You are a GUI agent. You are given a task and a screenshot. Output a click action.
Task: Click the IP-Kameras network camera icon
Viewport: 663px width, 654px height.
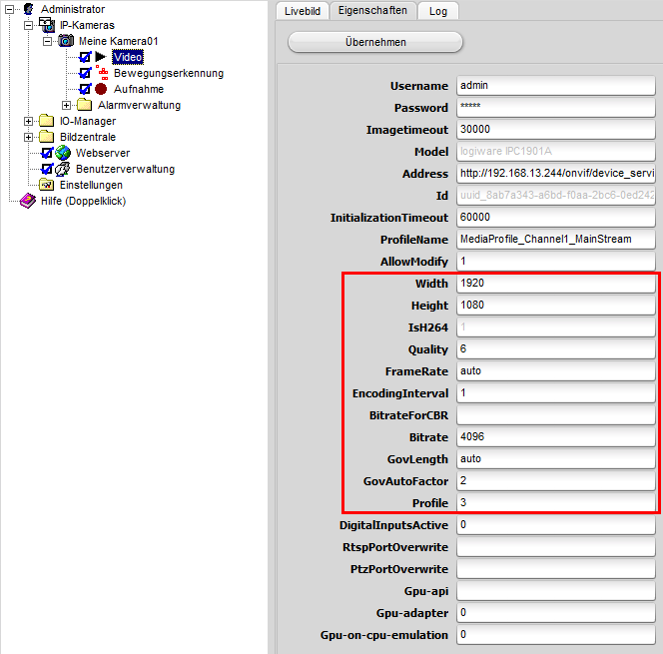click(x=46, y=25)
